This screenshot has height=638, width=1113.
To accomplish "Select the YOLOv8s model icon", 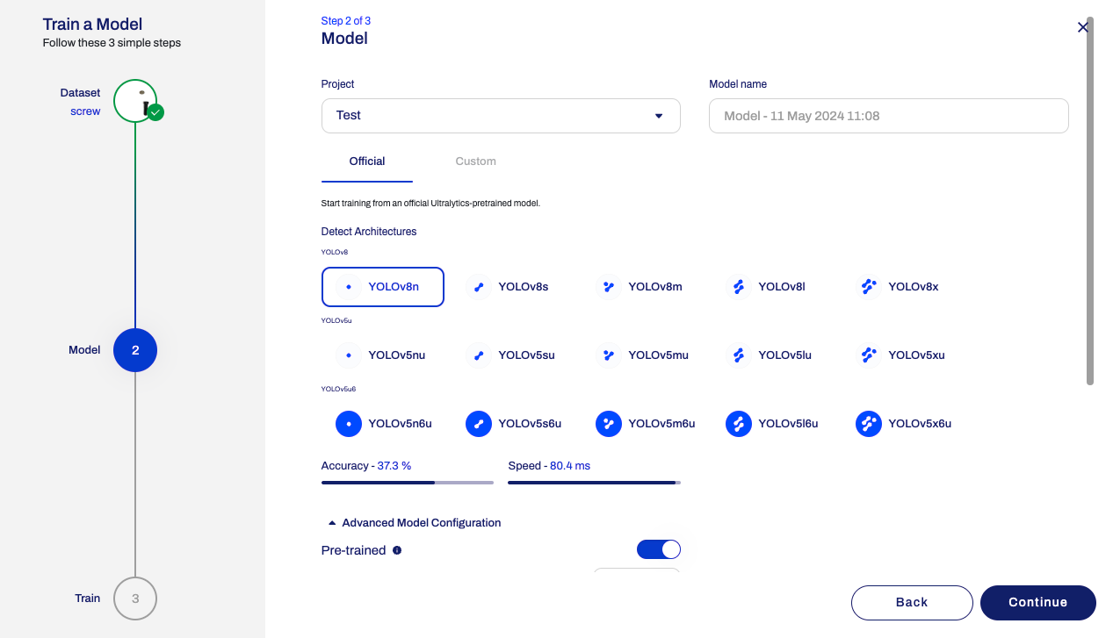I will (479, 287).
